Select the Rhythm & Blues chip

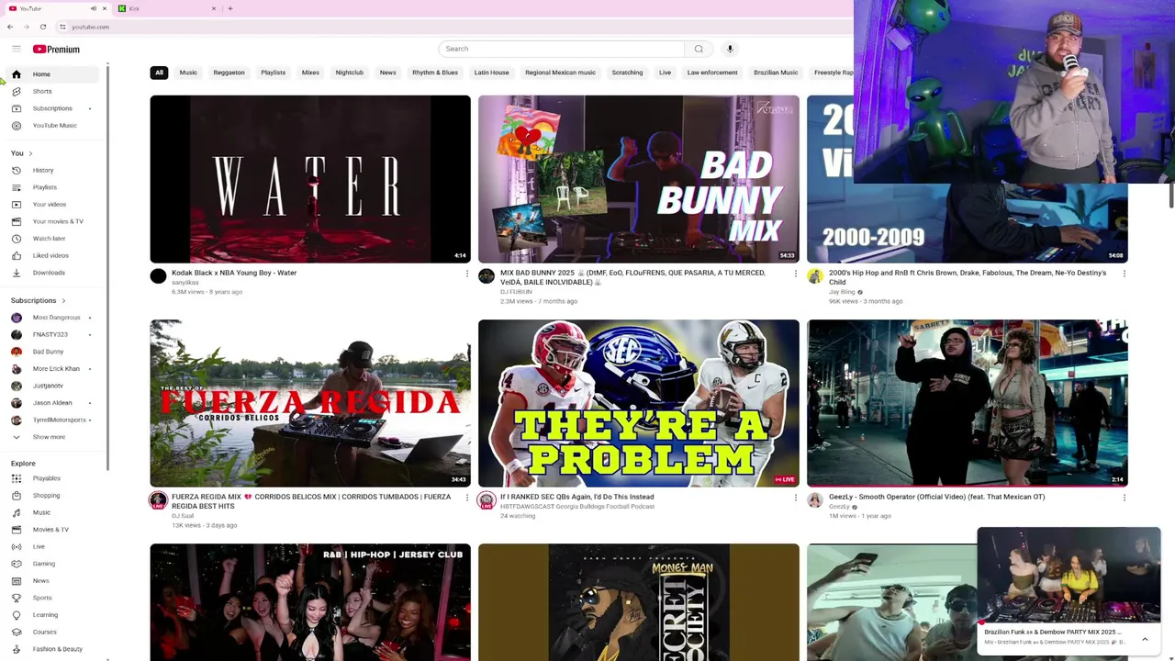[x=435, y=73]
